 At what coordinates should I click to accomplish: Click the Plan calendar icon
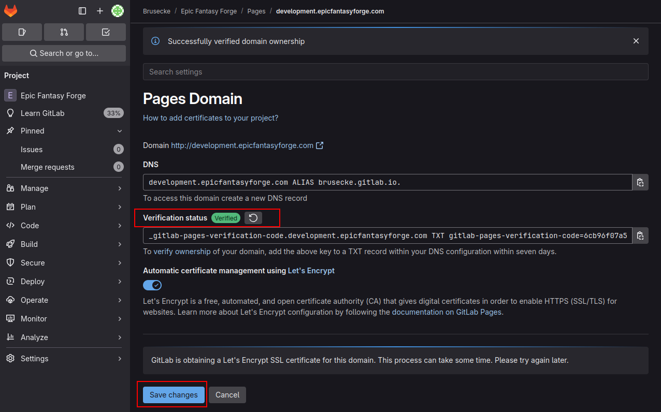(x=10, y=207)
